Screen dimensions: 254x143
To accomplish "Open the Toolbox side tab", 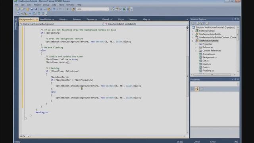I will pyautogui.click(x=16, y=24).
